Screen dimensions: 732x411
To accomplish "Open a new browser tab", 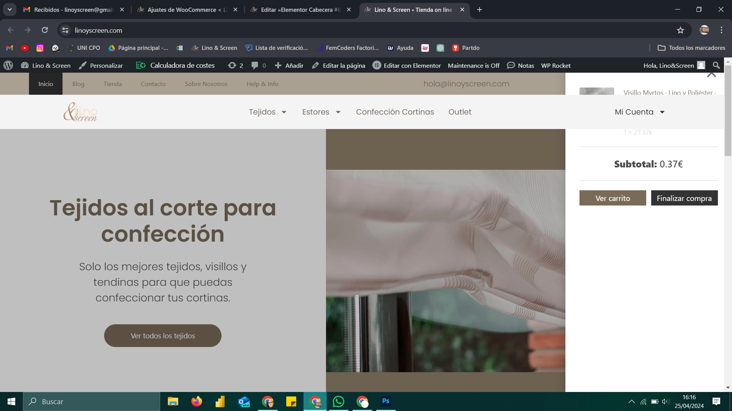I will point(480,10).
